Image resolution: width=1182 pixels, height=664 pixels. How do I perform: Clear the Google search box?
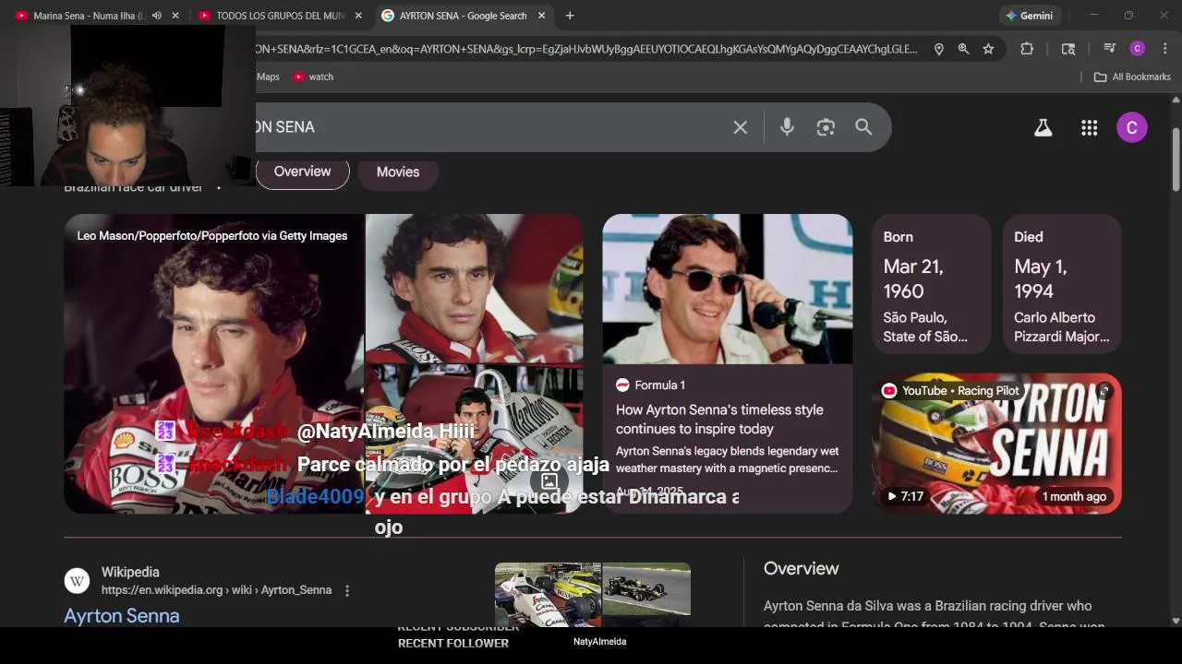click(x=741, y=127)
